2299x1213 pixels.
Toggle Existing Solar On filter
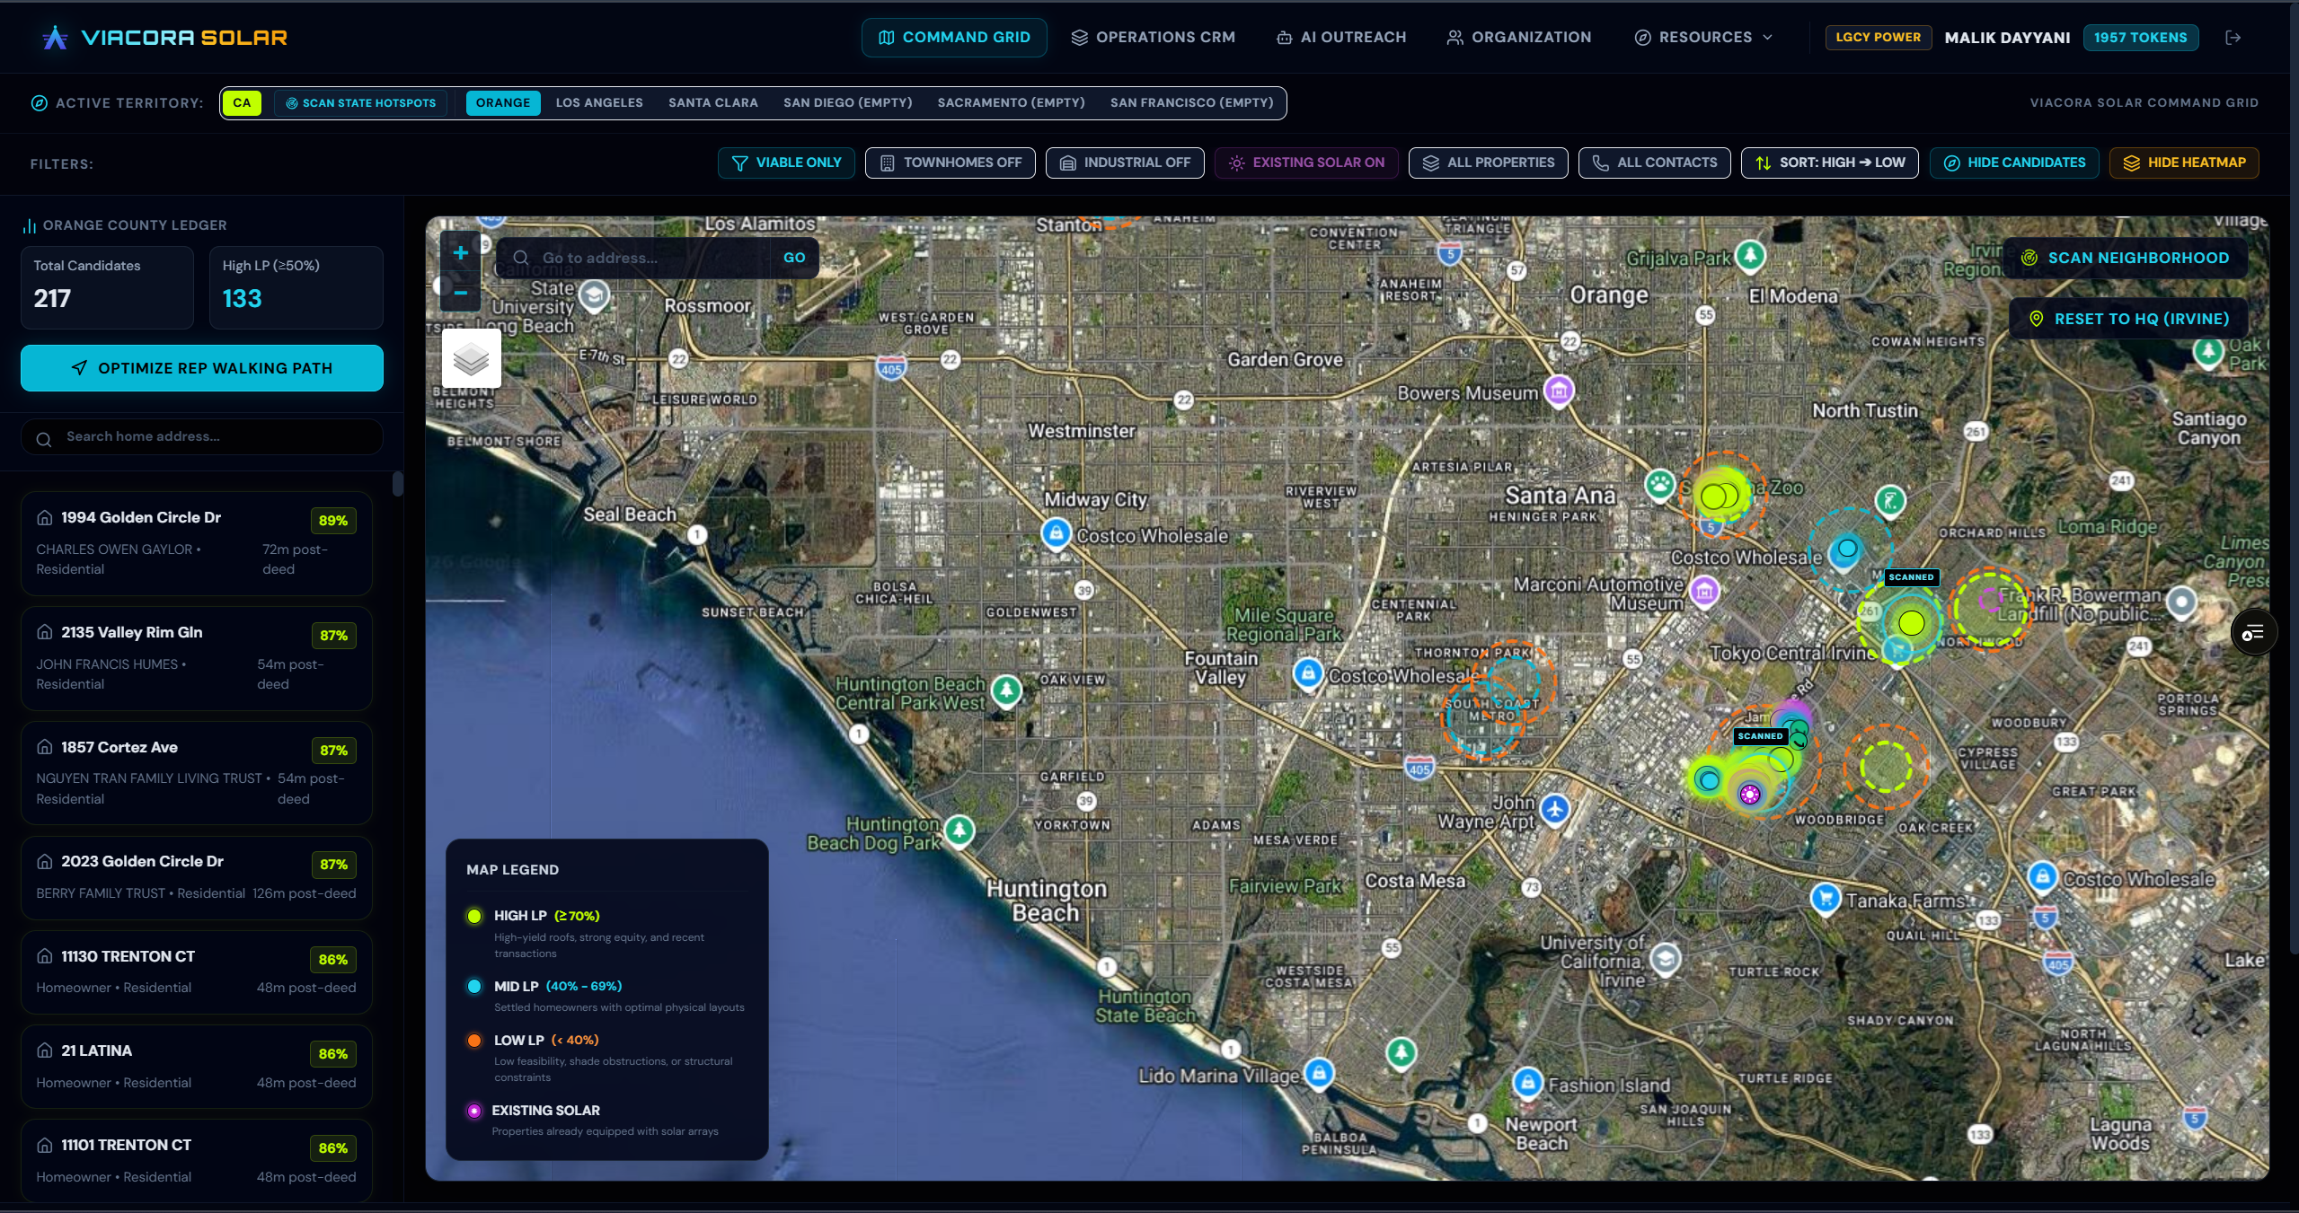1306,163
